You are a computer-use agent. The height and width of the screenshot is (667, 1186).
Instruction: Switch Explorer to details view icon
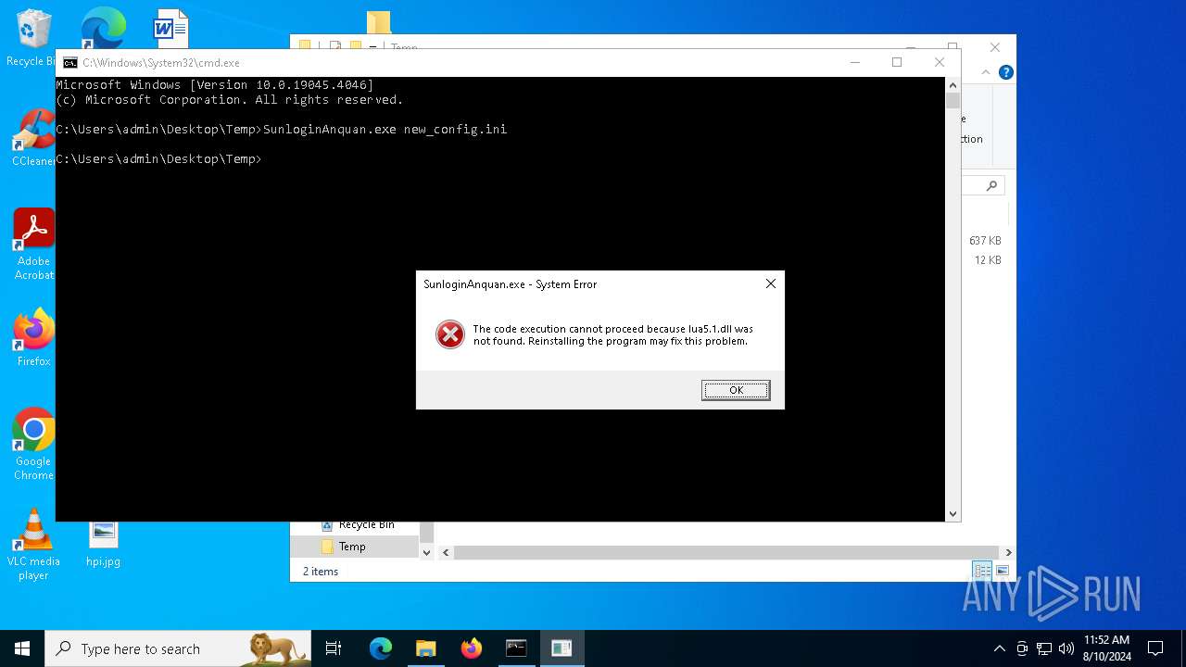[981, 571]
